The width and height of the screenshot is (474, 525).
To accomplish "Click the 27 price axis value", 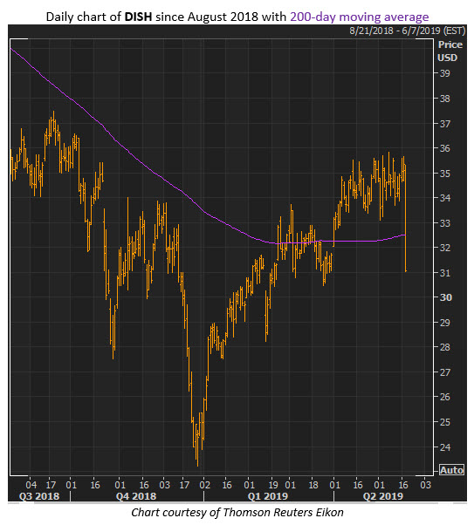I will click(445, 372).
